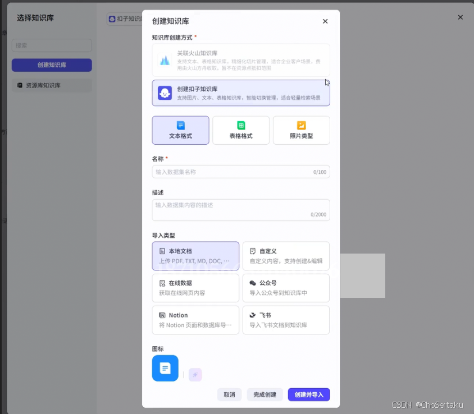Select 公众号 import type
Screen dimensions: 474x414
click(286, 288)
